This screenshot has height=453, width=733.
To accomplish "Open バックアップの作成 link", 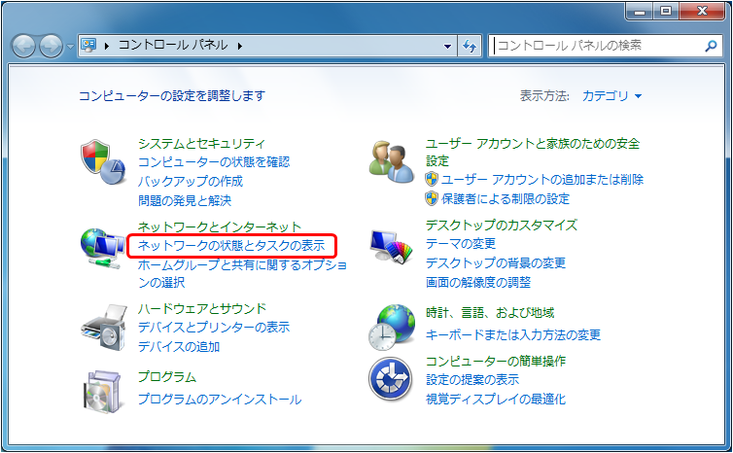I will (x=191, y=182).
